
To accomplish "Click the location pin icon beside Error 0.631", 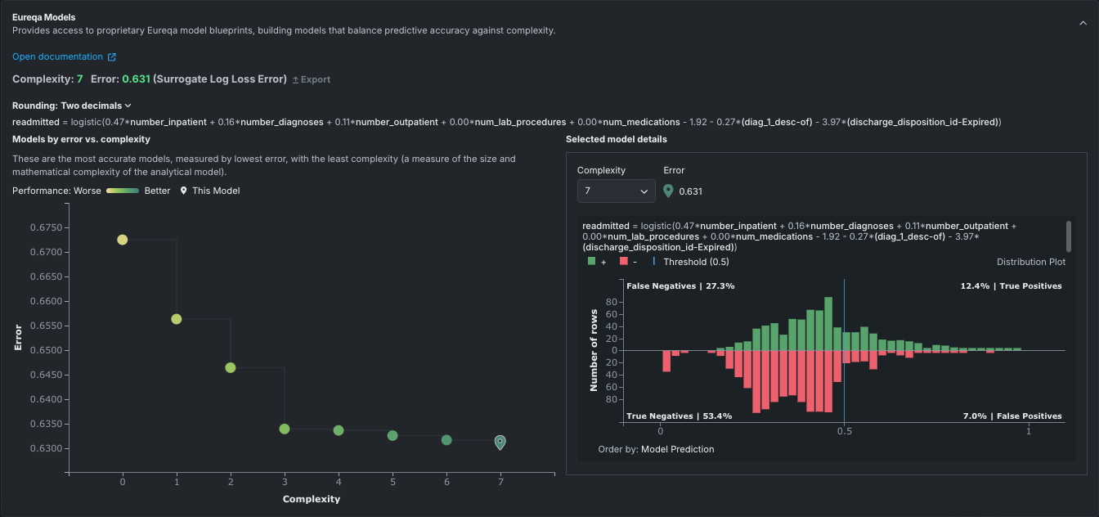I will click(668, 191).
